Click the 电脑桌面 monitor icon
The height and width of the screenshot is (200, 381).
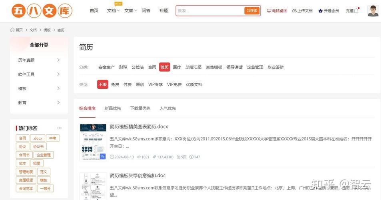269,11
